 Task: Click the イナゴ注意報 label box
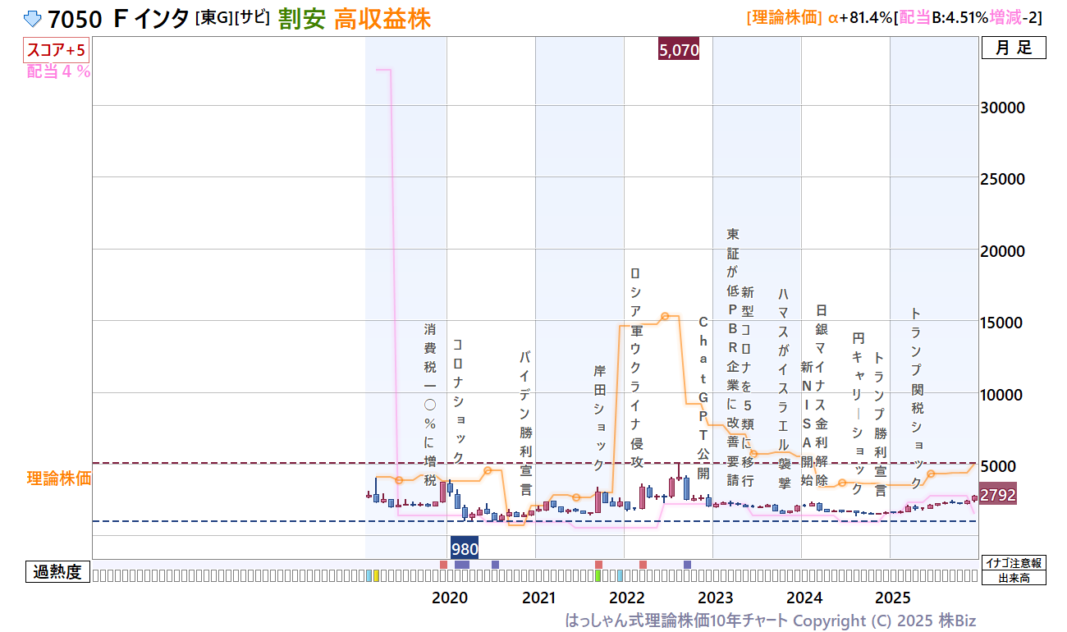[1014, 563]
